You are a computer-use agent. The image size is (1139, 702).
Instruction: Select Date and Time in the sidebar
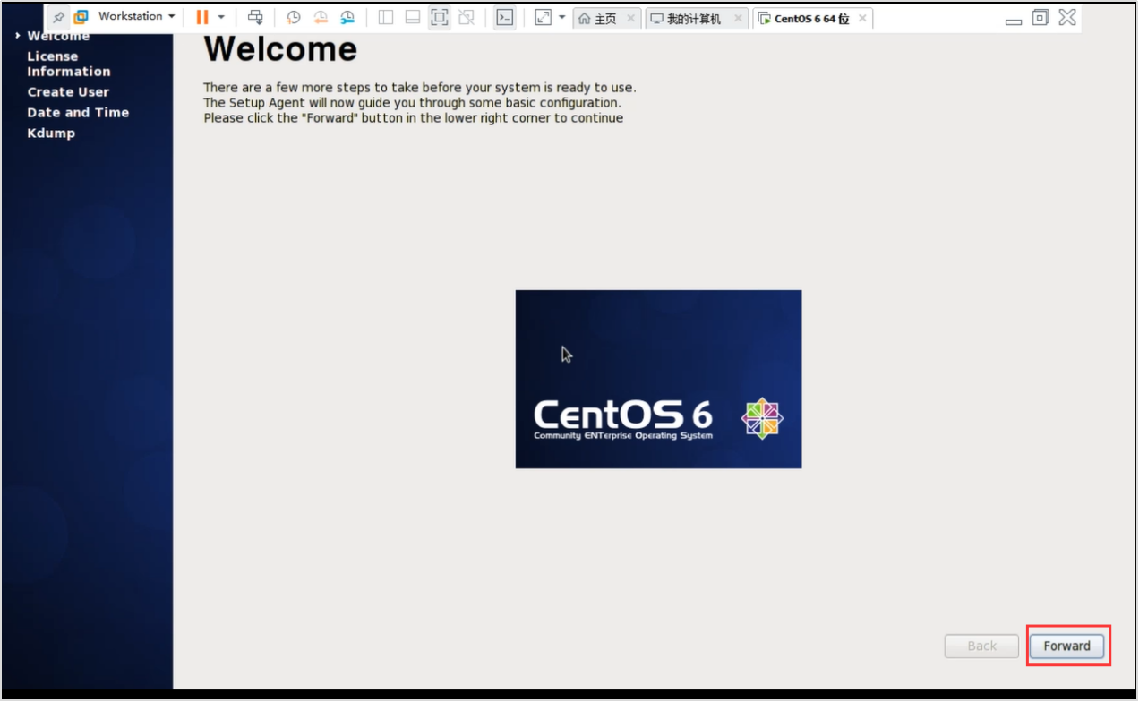click(x=78, y=113)
